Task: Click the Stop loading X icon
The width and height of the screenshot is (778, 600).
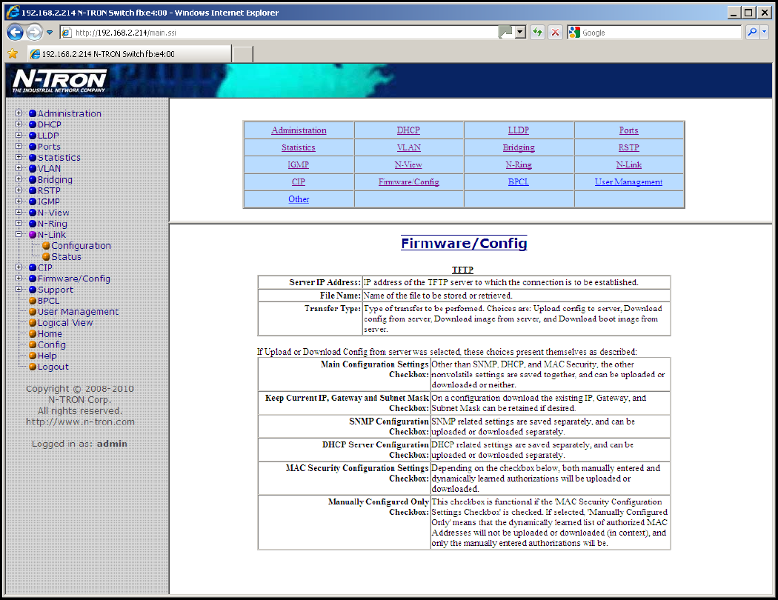Action: tap(555, 33)
